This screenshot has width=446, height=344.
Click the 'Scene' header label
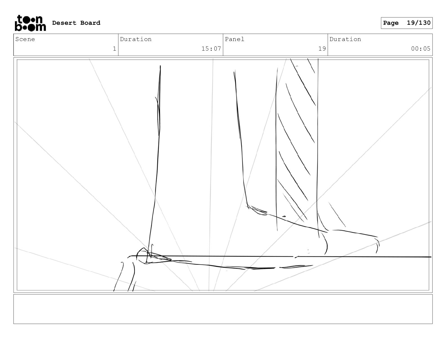25,39
